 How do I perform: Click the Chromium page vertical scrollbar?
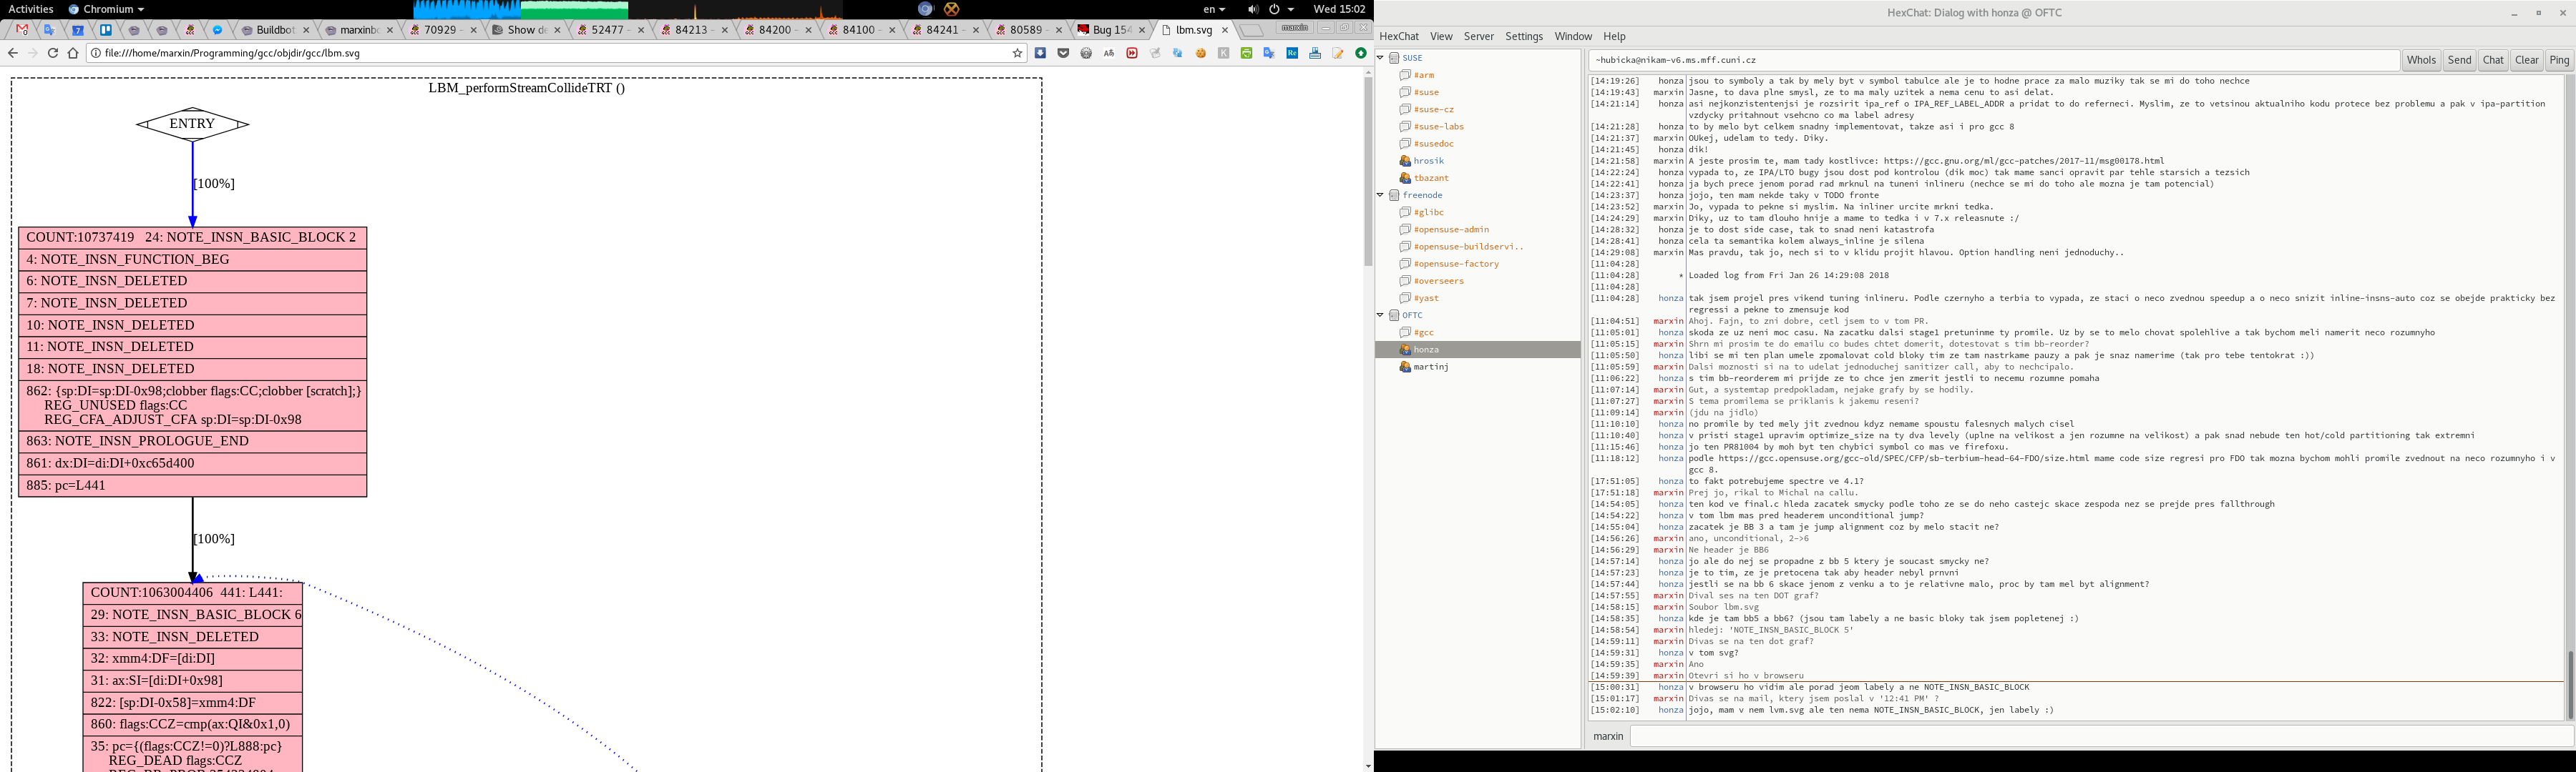[x=1368, y=172]
